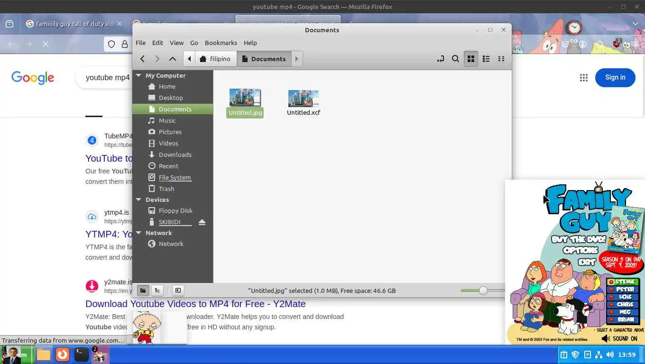Open the Edit menu
Screen dimensions: 645x364
click(157, 43)
